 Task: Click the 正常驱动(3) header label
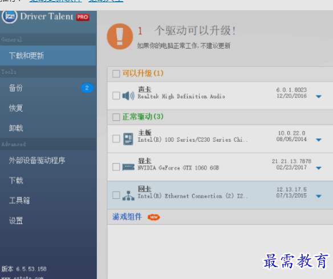point(143,117)
